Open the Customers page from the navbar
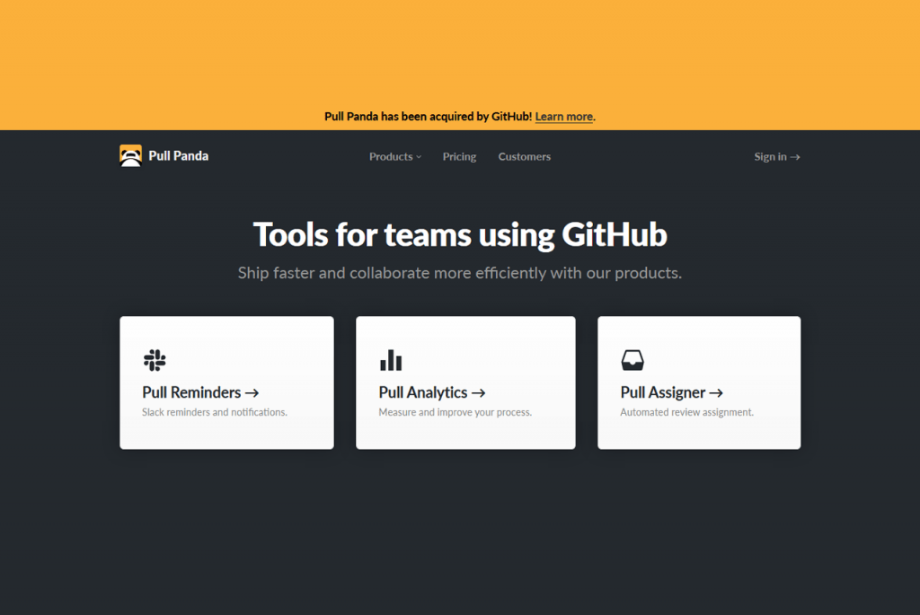 point(524,156)
